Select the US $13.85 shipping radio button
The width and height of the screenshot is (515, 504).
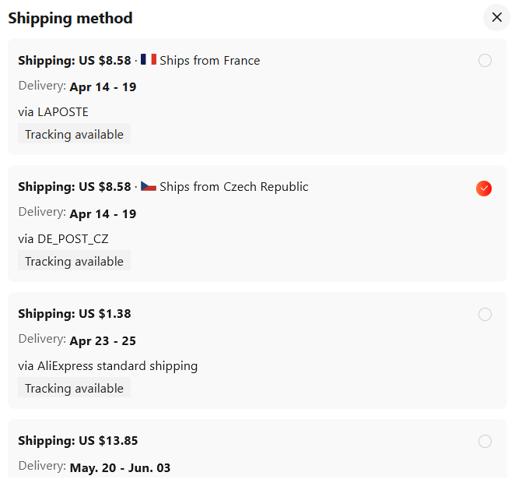point(485,441)
